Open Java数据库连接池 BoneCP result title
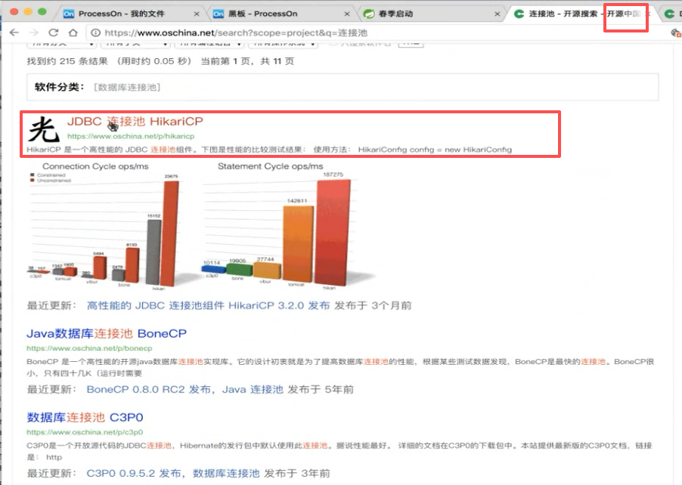Image resolution: width=682 pixels, height=485 pixels. pyautogui.click(x=107, y=334)
